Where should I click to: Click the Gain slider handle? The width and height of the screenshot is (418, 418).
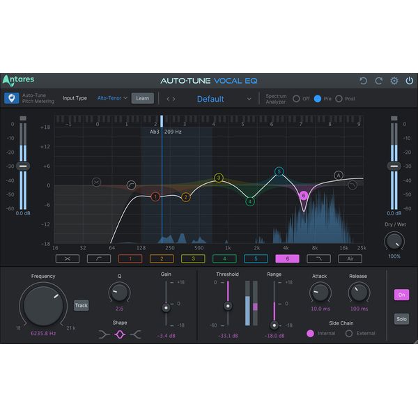[x=166, y=308]
